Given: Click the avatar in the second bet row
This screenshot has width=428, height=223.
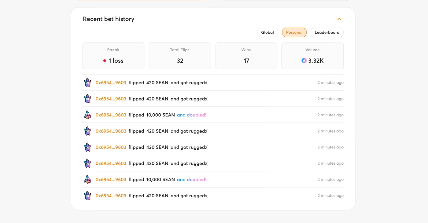Looking at the screenshot, I should (88, 99).
